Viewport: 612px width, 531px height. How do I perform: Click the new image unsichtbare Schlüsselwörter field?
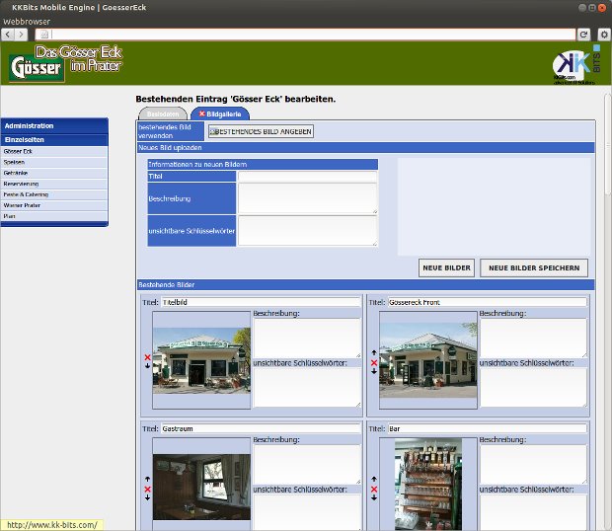pyautogui.click(x=308, y=231)
